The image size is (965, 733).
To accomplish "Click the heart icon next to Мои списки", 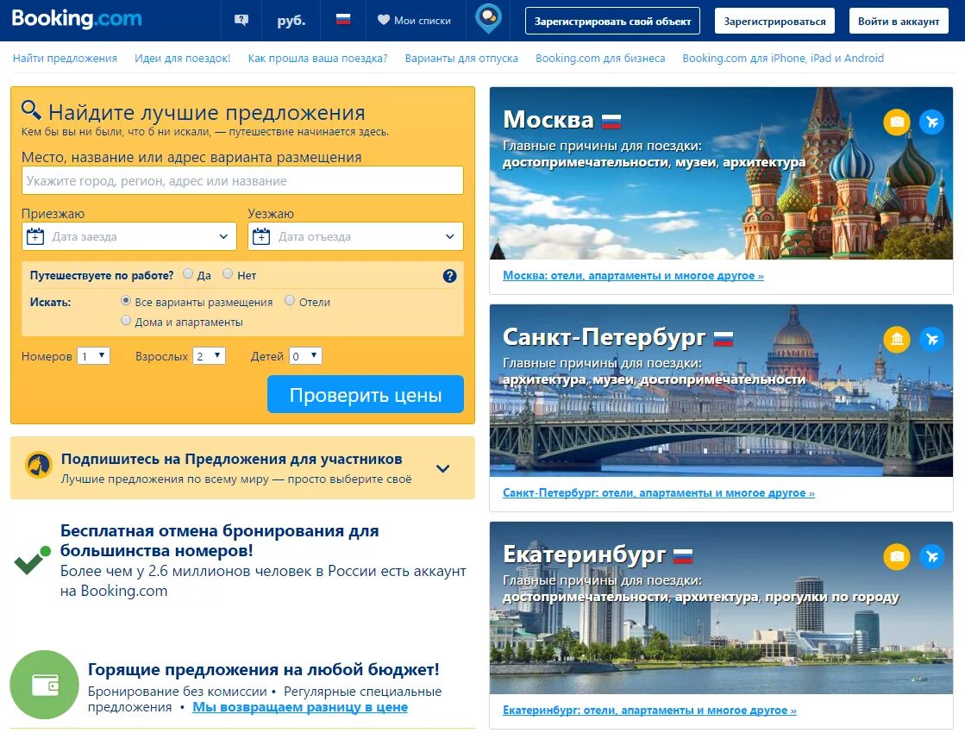I will [x=383, y=21].
